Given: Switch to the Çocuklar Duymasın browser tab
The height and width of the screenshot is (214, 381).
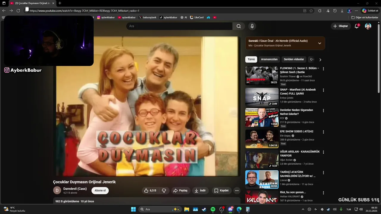Looking at the screenshot, I should [32, 3].
